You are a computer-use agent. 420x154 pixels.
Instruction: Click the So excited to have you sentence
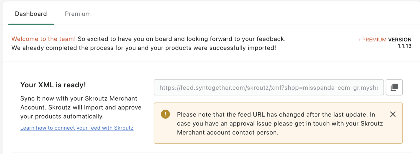(x=181, y=39)
